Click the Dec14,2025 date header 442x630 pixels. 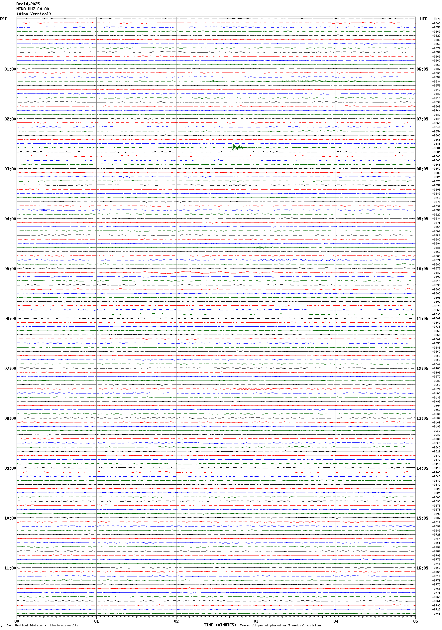[28, 4]
